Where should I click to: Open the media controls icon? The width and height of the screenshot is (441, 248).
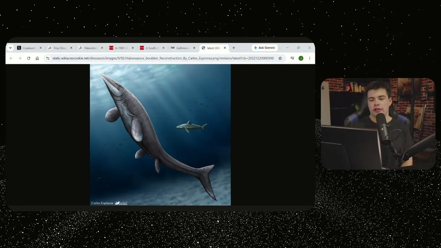292,58
